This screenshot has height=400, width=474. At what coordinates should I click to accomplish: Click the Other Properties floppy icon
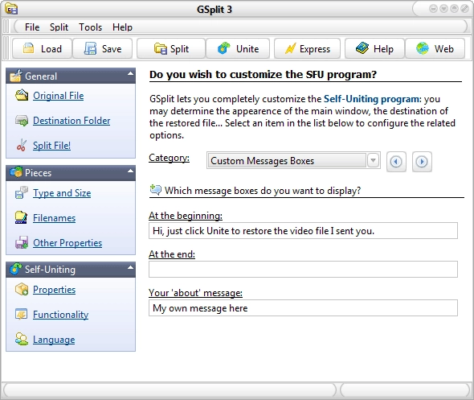pyautogui.click(x=22, y=242)
